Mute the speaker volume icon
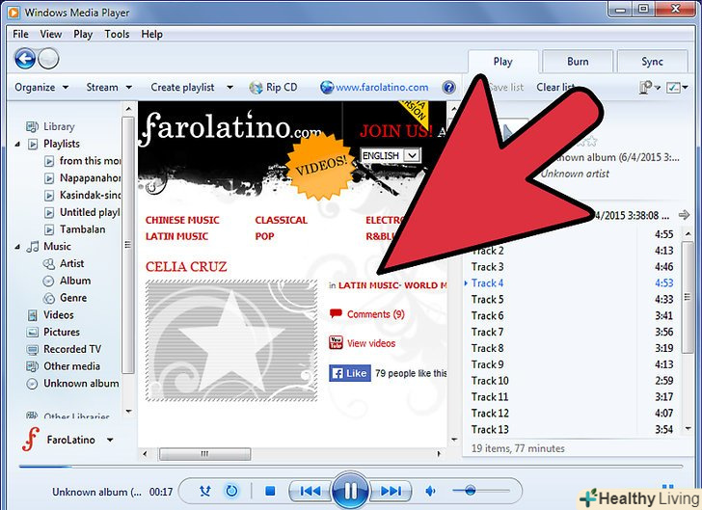This screenshot has height=510, width=702. 430,491
